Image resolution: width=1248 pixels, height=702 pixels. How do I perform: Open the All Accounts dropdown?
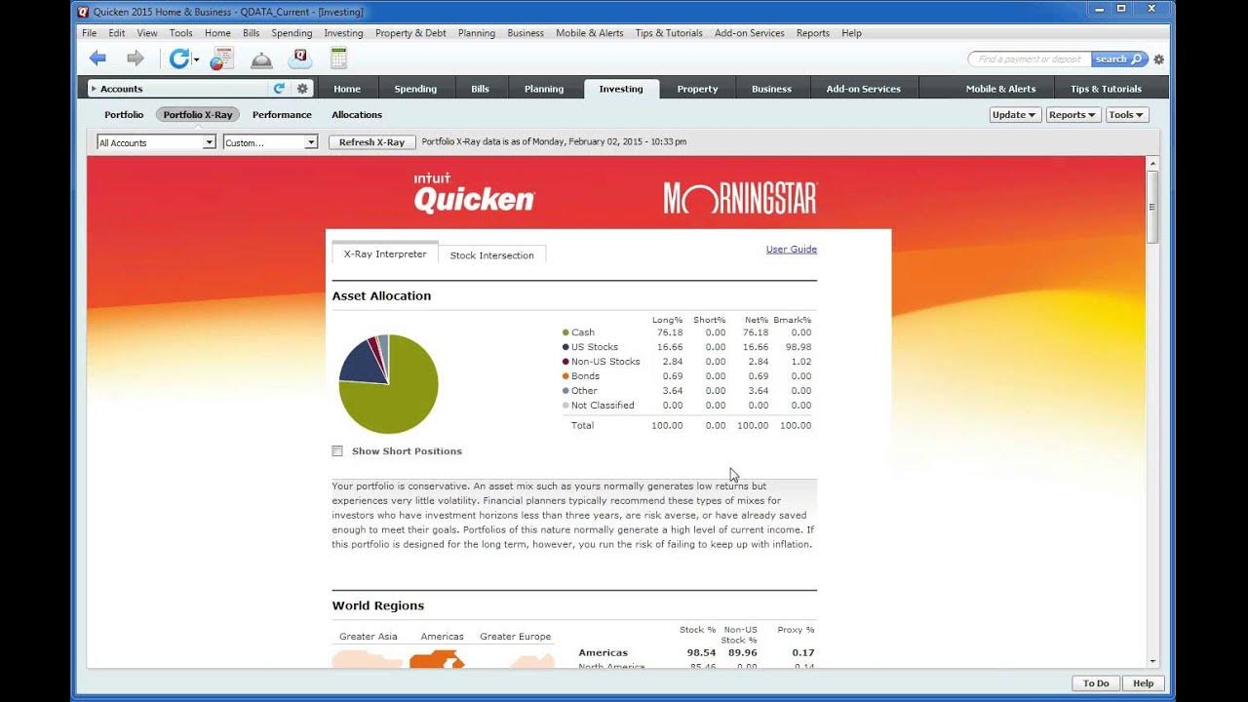(155, 142)
